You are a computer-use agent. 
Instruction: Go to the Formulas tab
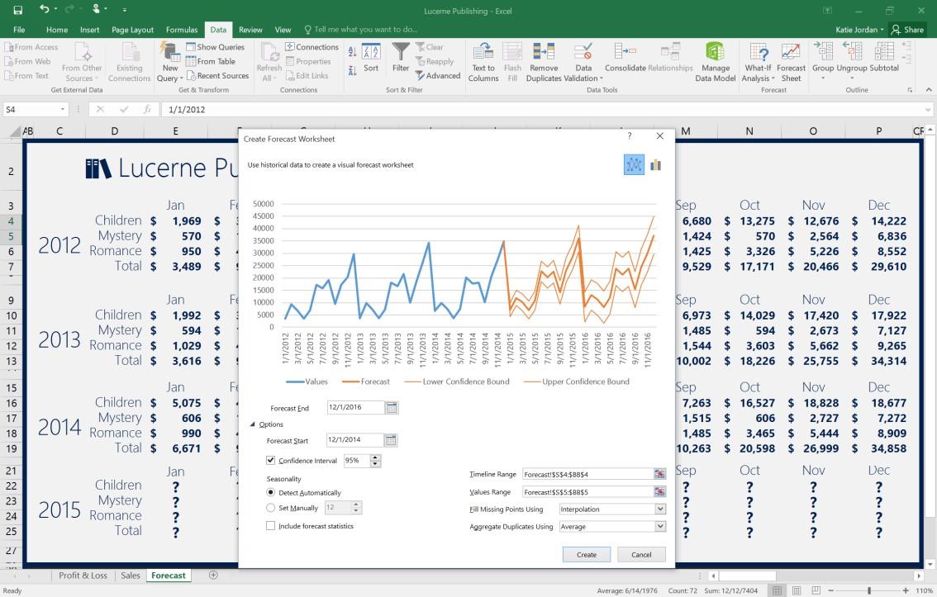[182, 29]
